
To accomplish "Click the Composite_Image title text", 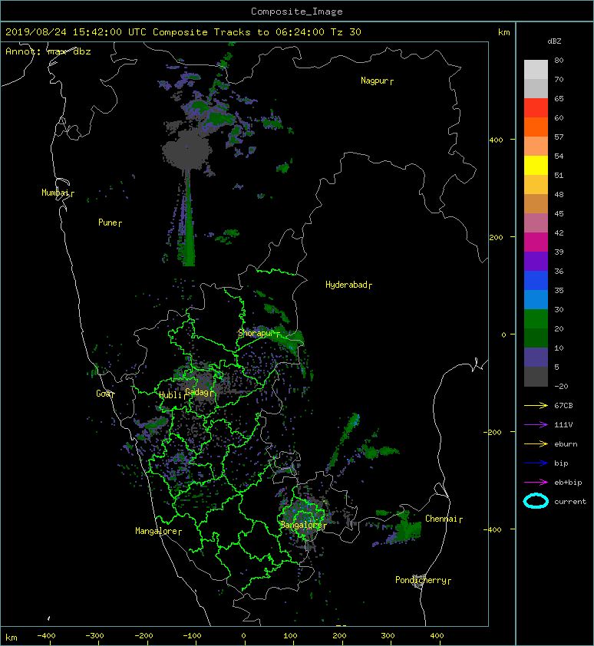I will pyautogui.click(x=297, y=12).
